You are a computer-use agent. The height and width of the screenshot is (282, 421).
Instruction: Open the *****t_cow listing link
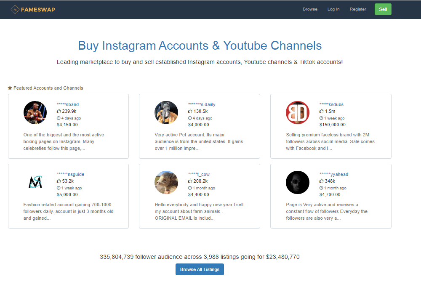tap(199, 174)
